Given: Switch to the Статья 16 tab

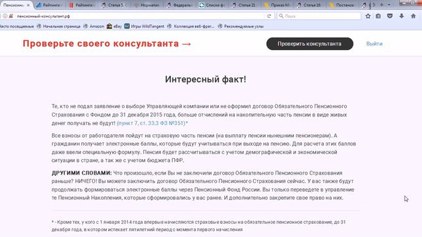Looking at the screenshot, I should [309, 5].
